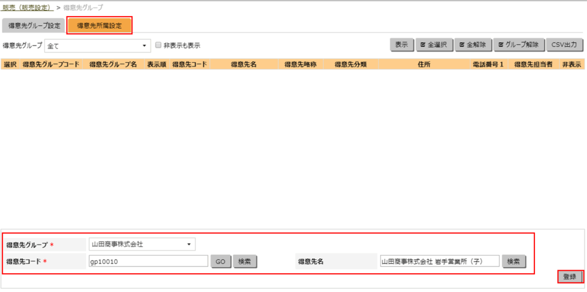
Task: Sort by the 表示順 column header
Action: [x=156, y=65]
